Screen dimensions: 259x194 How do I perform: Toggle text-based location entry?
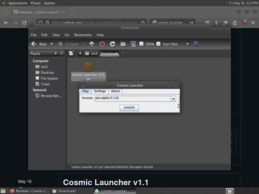71,54
